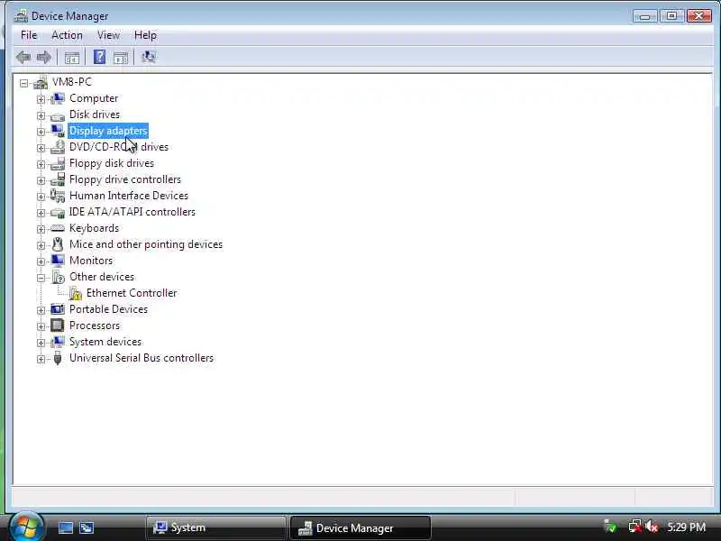Click Show Desktop quick launch icon
The image size is (721, 541).
tap(65, 527)
